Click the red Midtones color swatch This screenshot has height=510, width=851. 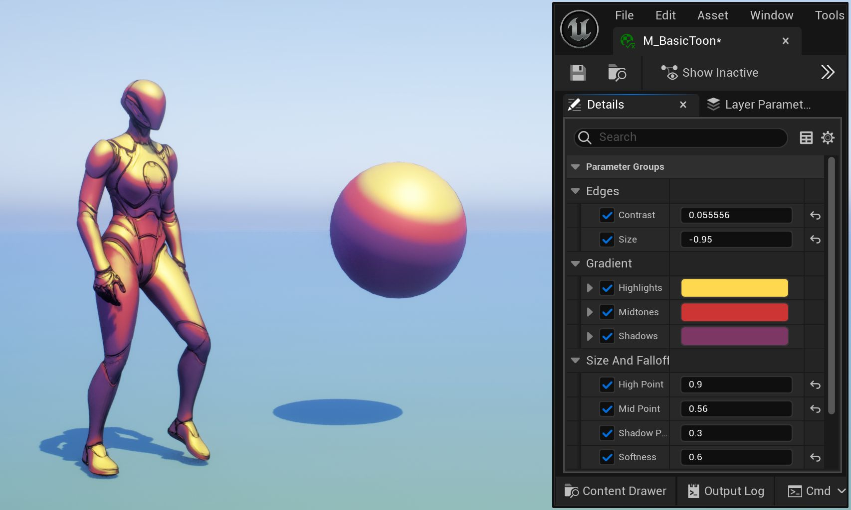point(734,312)
